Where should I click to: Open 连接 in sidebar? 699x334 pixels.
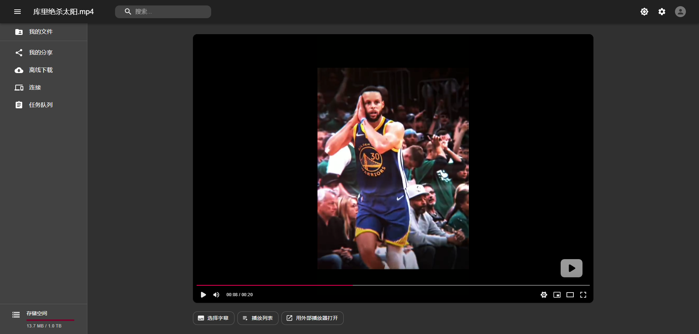[44, 88]
